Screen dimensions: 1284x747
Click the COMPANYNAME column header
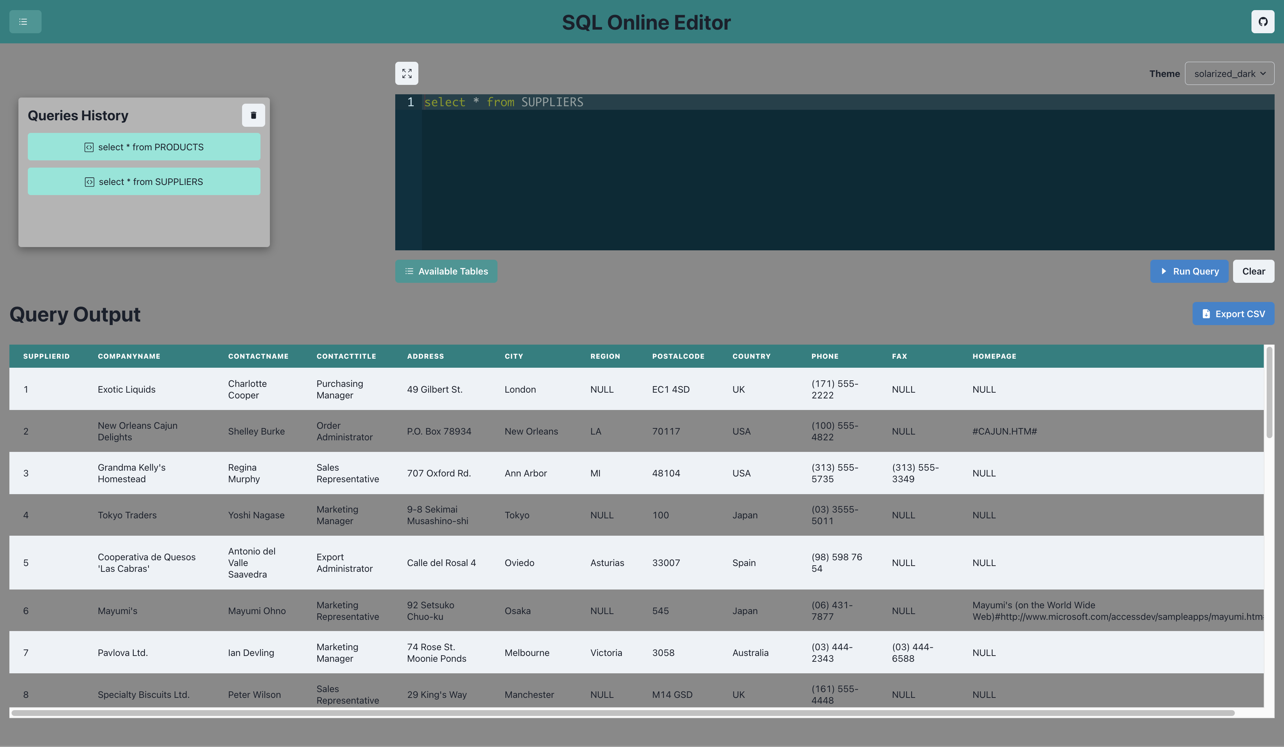point(129,356)
